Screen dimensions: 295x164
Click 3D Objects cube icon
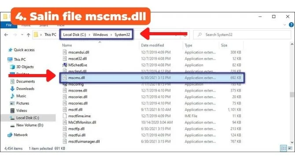(12, 67)
